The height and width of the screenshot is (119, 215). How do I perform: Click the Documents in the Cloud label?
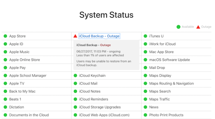click(x=29, y=115)
